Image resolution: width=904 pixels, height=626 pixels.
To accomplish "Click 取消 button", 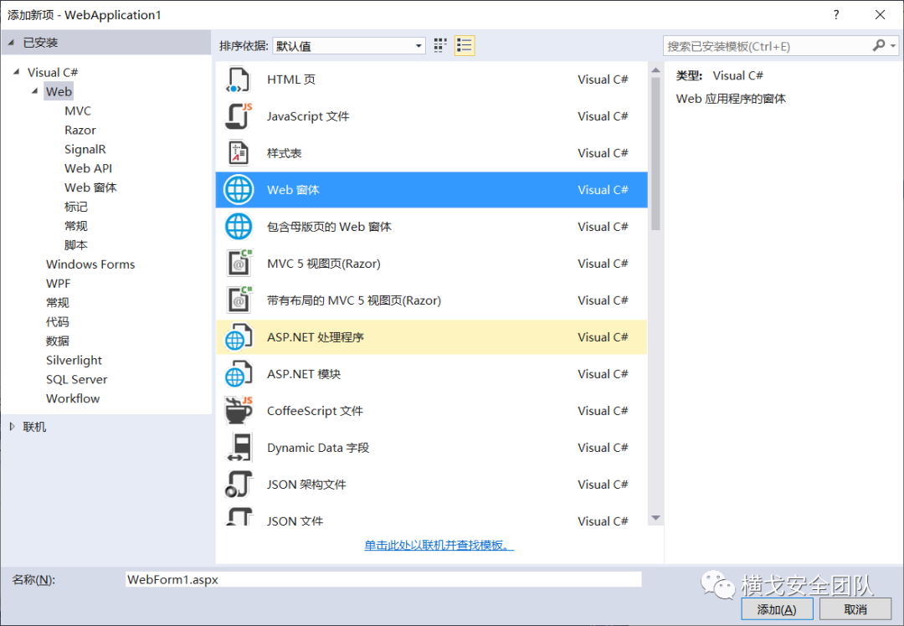I will (x=855, y=609).
